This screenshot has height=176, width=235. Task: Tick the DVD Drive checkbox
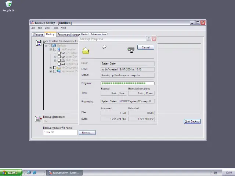(59, 60)
